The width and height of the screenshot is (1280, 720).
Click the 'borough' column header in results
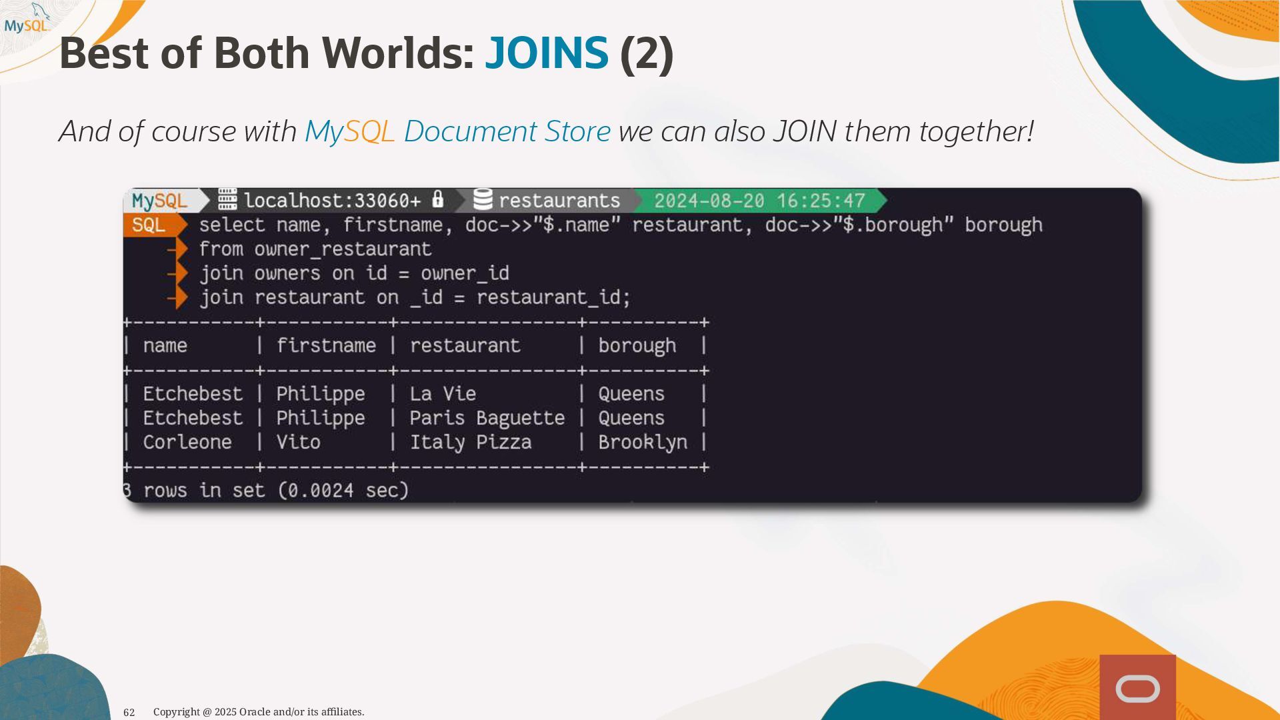pos(637,345)
